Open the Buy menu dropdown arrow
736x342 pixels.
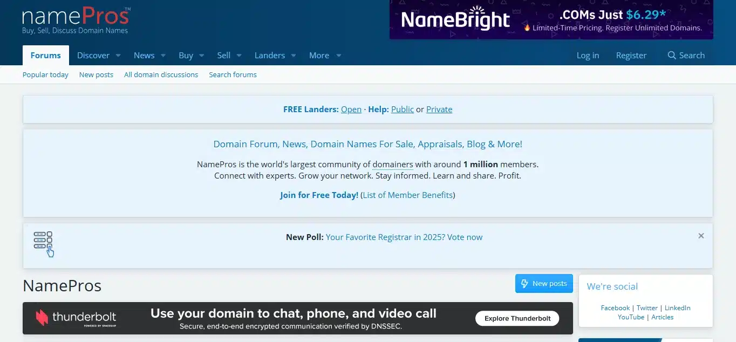pos(202,56)
